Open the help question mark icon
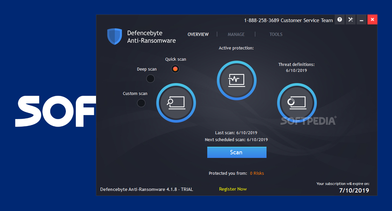 [x=340, y=20]
